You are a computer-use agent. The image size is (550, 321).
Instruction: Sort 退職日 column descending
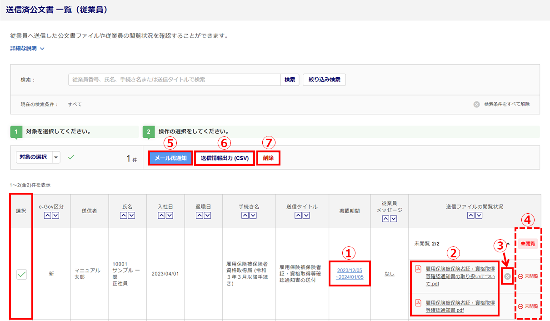207,216
